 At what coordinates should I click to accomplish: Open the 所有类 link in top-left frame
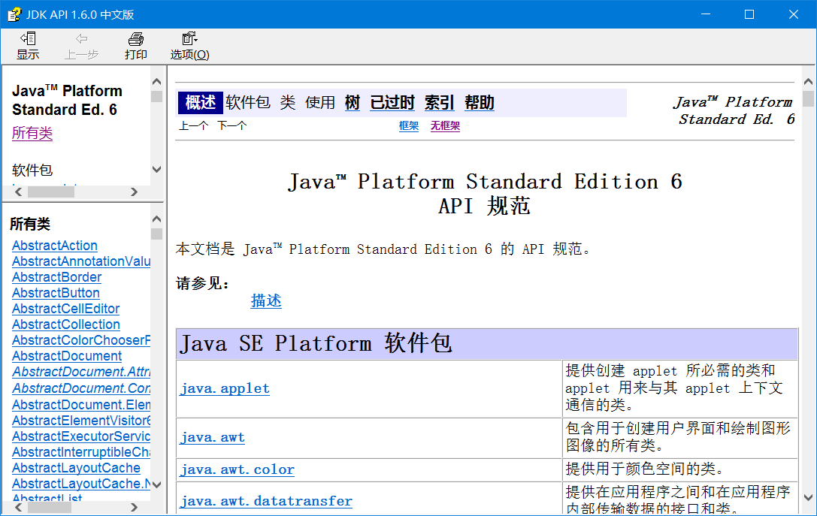pyautogui.click(x=32, y=134)
